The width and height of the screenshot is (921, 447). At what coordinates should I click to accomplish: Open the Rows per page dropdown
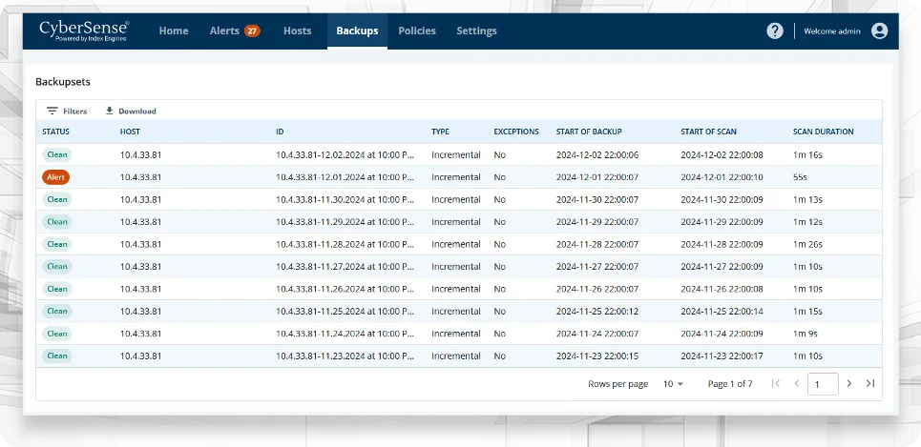tap(674, 383)
